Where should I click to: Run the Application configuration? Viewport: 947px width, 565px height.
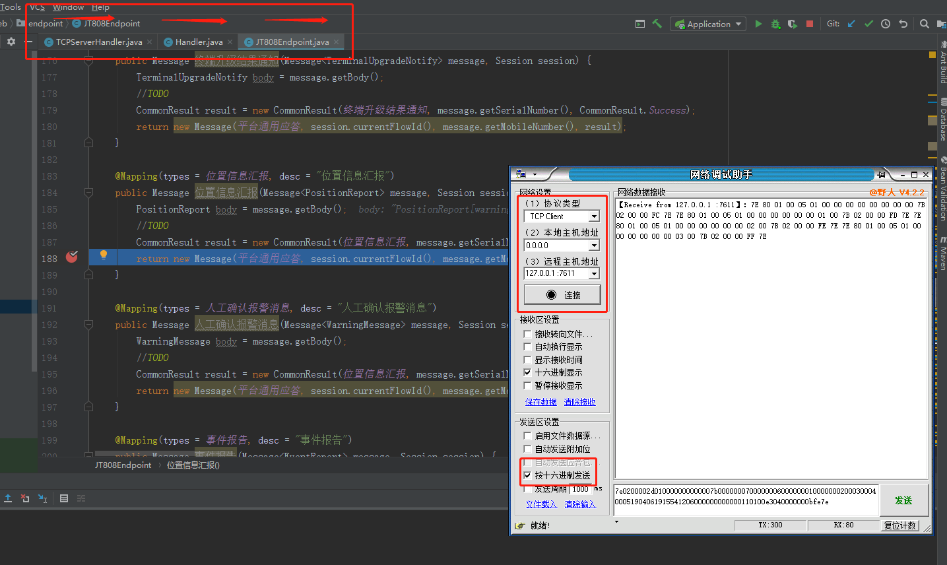point(758,23)
